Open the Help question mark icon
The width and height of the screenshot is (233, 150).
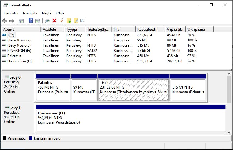click(x=31, y=21)
